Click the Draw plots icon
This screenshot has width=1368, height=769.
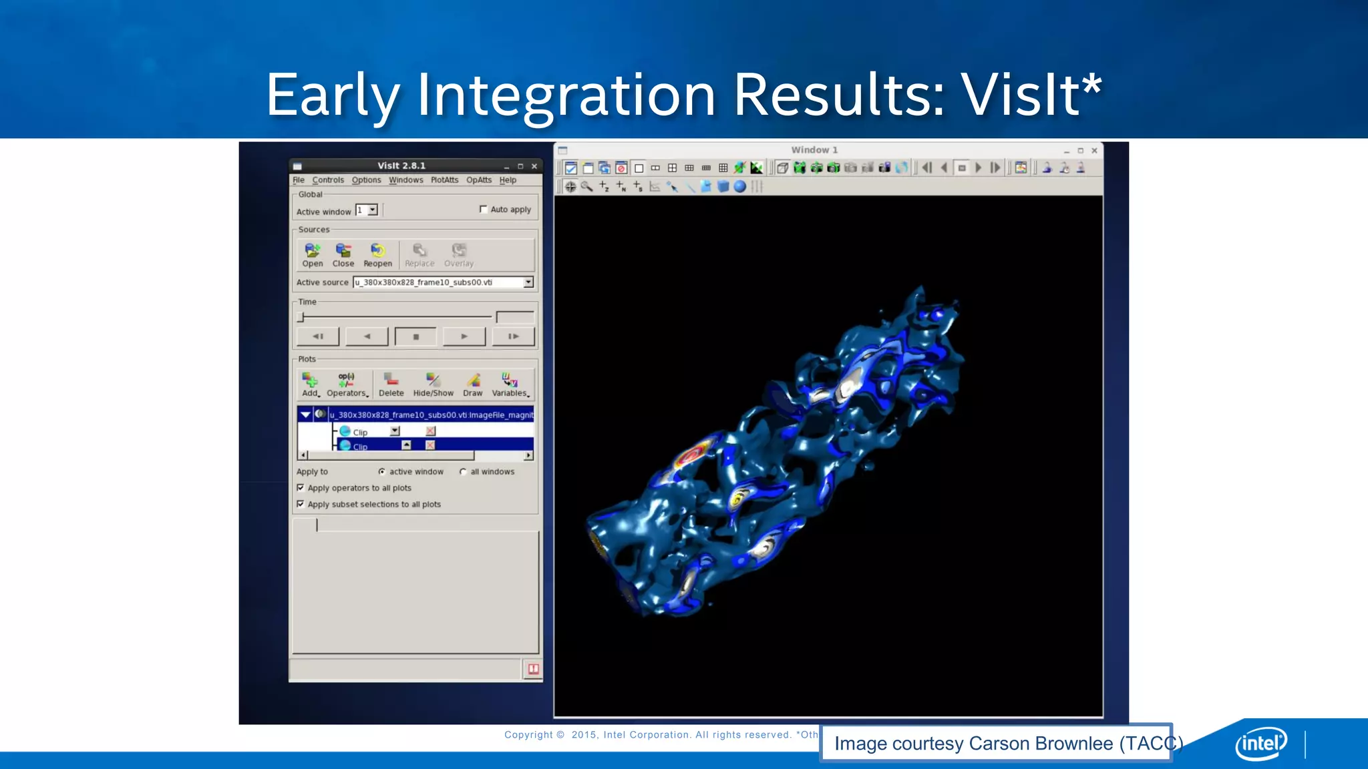click(473, 381)
